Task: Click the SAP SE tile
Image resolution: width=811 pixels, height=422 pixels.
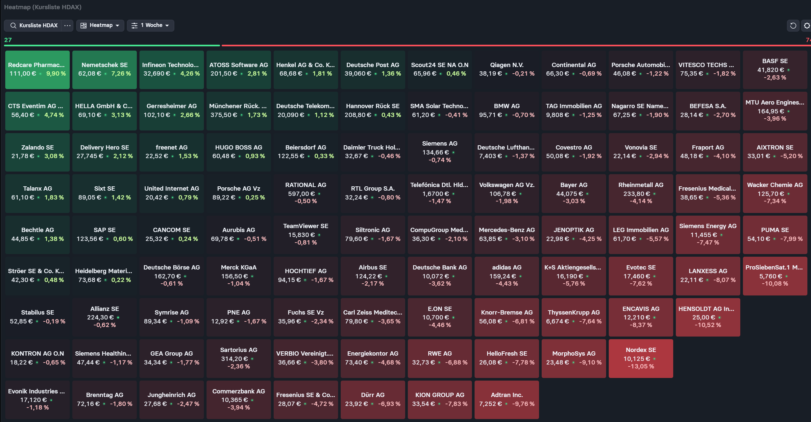Action: 105,235
